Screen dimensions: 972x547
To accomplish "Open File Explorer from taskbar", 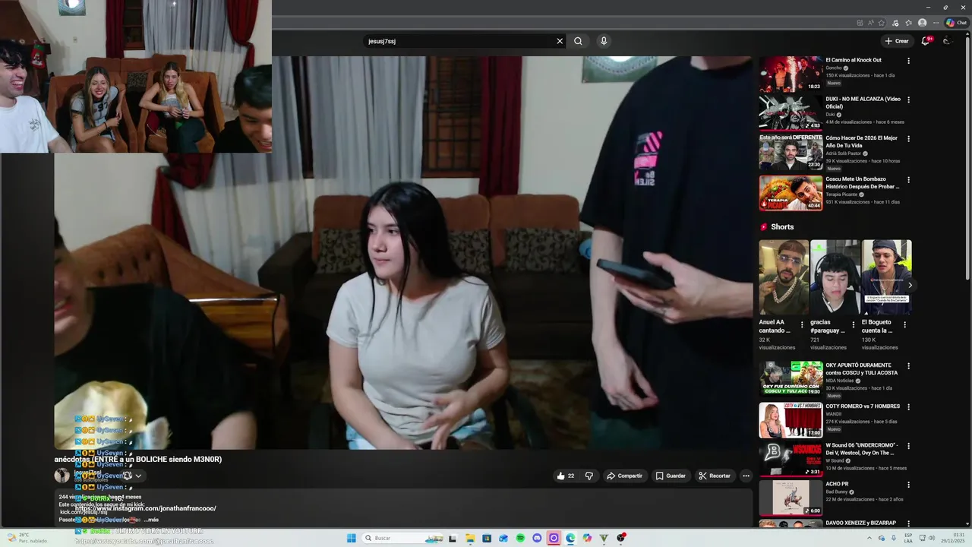I will (x=470, y=538).
